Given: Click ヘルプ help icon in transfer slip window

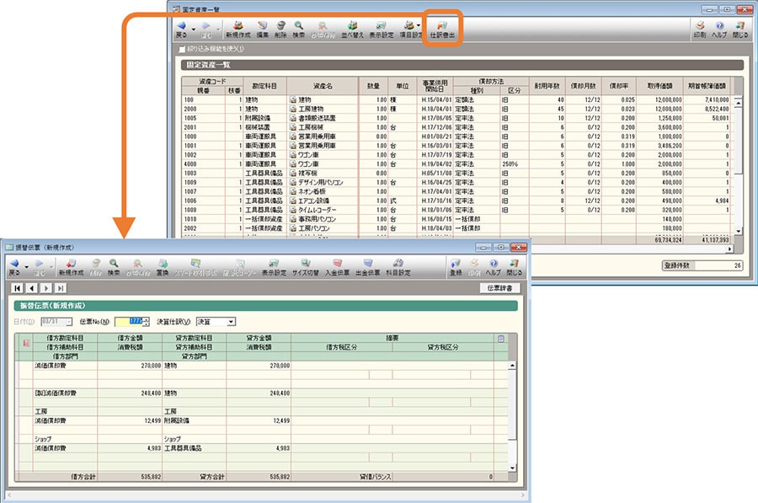Looking at the screenshot, I should tap(493, 267).
